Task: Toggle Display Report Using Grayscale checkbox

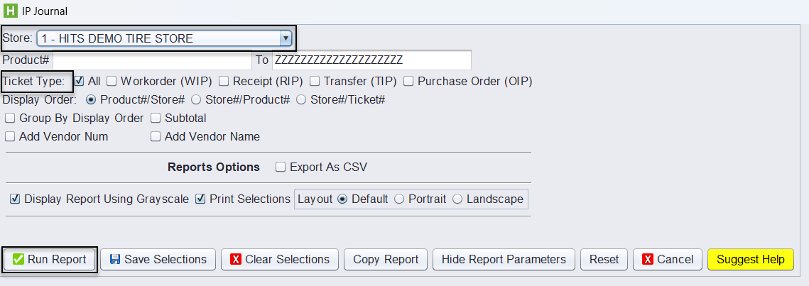Action: tap(15, 199)
